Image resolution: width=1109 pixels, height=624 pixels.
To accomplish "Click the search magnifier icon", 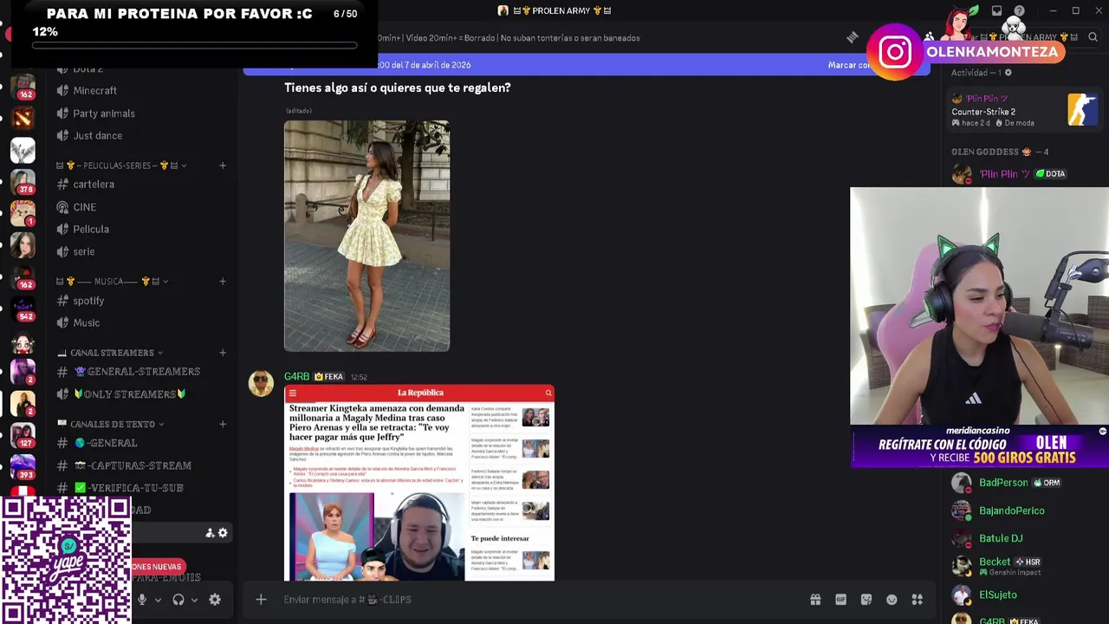I will pos(1093,37).
